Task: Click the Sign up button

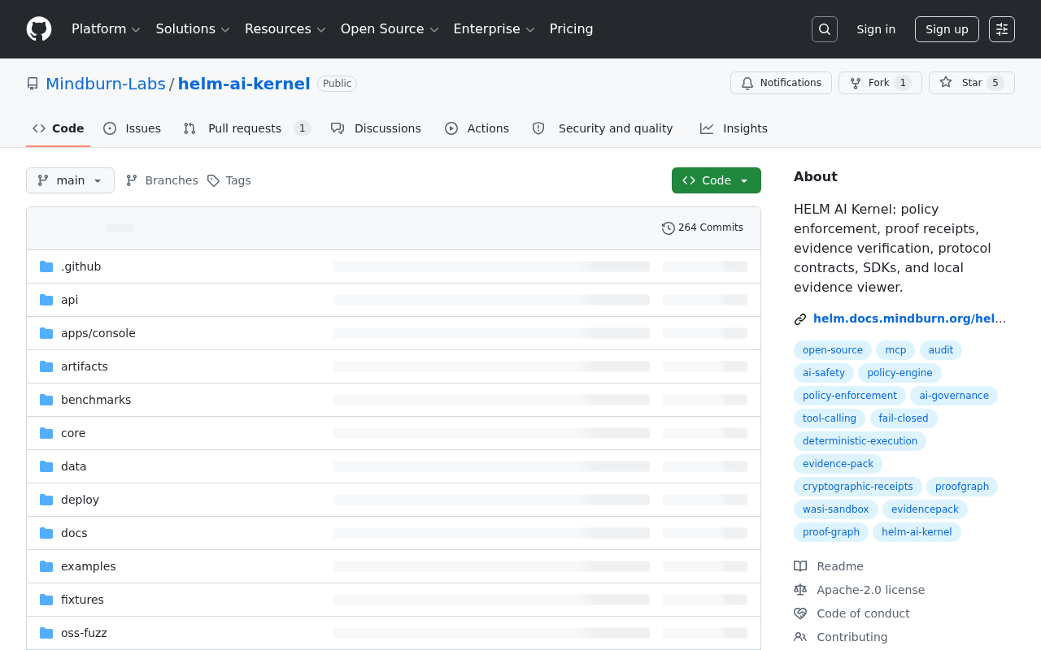Action: (947, 29)
